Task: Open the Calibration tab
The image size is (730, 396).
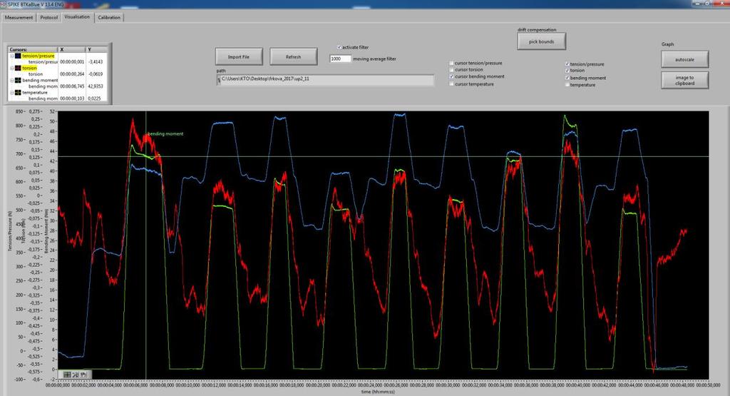Action: 109,17
